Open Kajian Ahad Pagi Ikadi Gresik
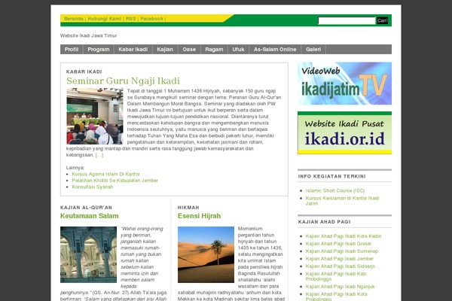The image size is (452, 301). [x=338, y=244]
